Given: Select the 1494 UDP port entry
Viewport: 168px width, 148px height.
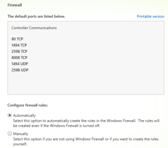Looking at the screenshot, I should [x=20, y=64].
